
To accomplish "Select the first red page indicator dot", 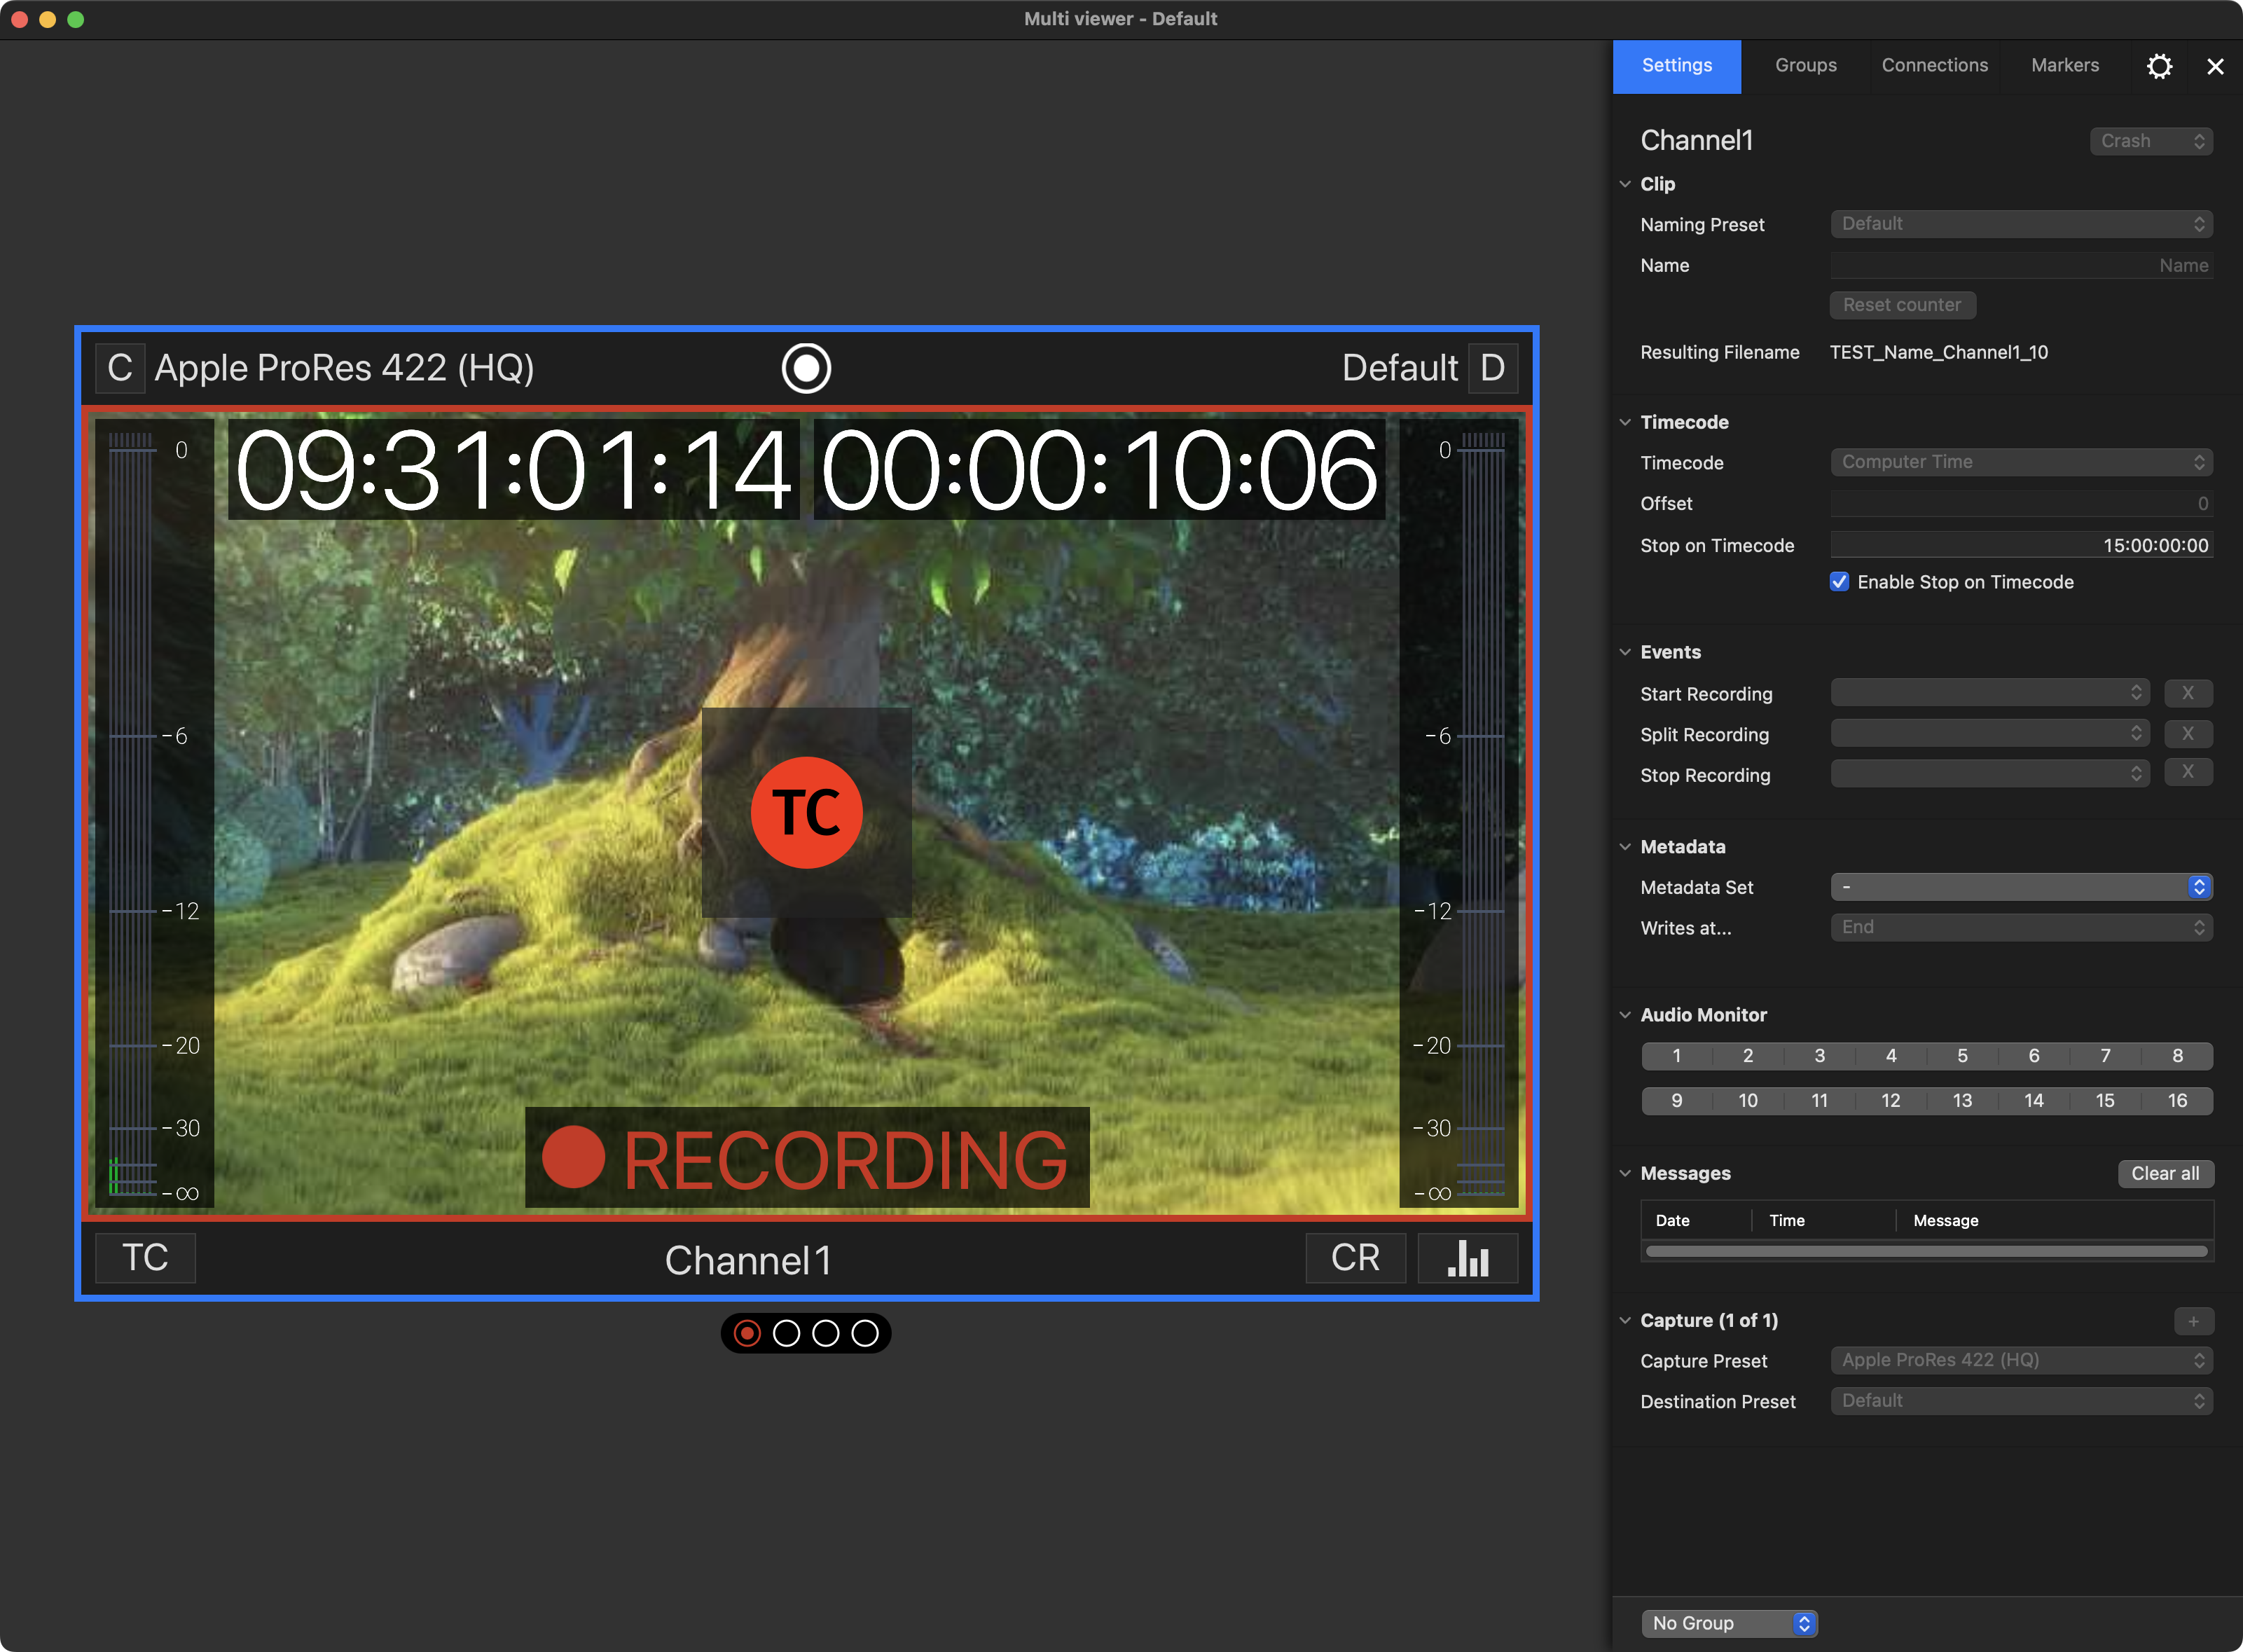I will pyautogui.click(x=747, y=1333).
